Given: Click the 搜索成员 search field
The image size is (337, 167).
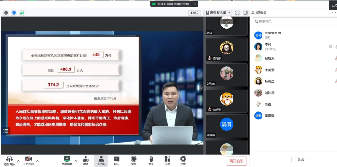Looking at the screenshot, I should (295, 21).
